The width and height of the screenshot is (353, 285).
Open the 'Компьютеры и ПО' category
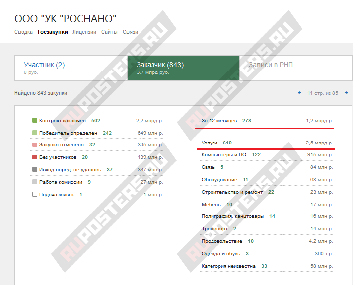(224, 155)
